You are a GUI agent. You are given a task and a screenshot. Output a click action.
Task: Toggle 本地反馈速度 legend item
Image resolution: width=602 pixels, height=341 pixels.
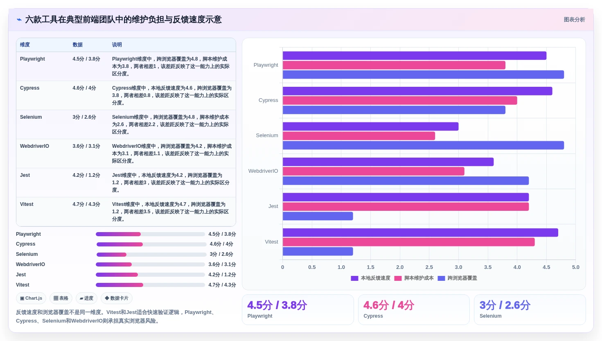371,278
